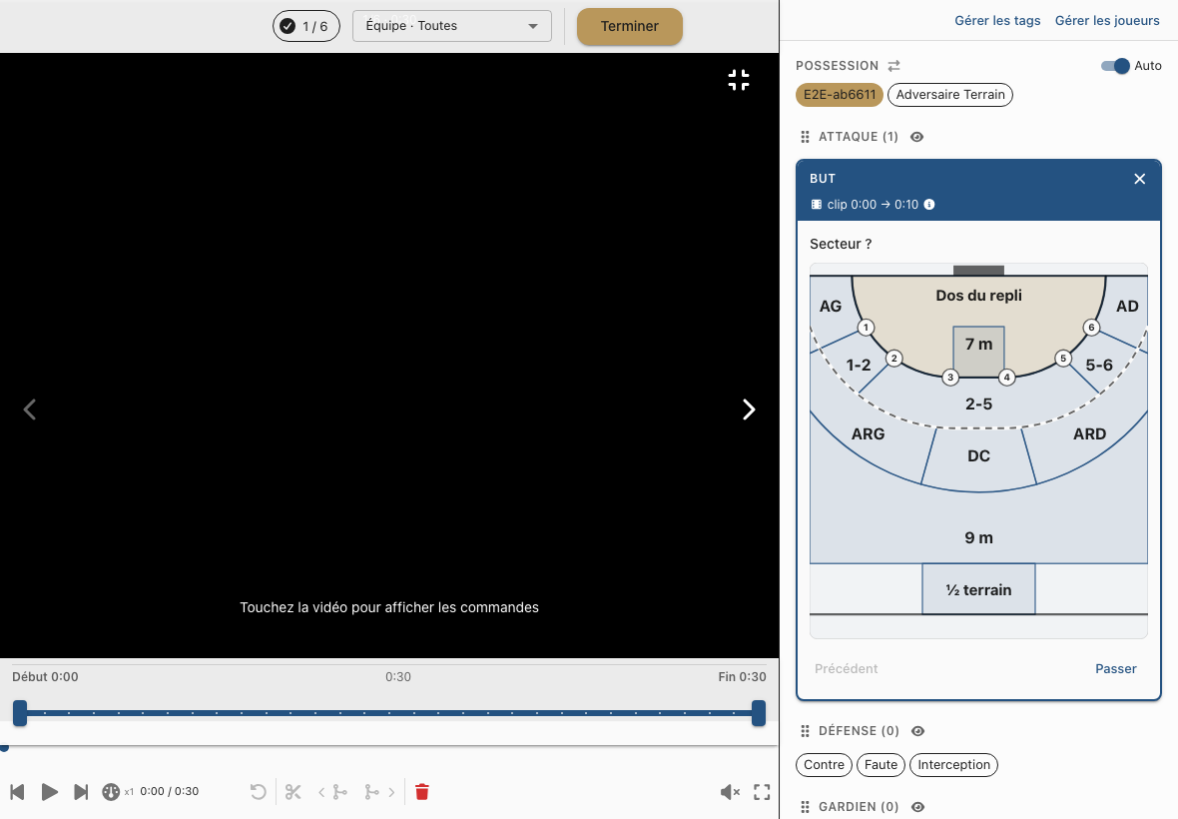This screenshot has width=1178, height=819.
Task: Open Gérer les tags link
Action: pyautogui.click(x=997, y=20)
